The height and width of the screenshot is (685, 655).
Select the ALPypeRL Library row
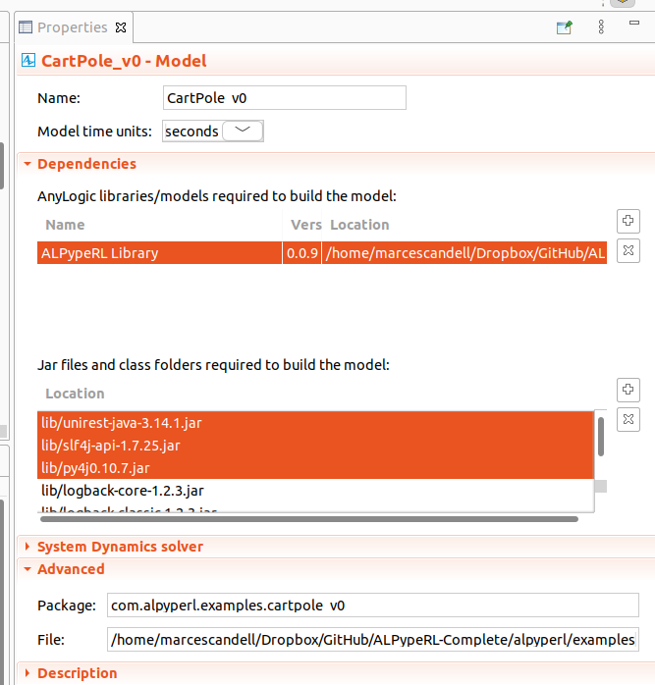[322, 253]
